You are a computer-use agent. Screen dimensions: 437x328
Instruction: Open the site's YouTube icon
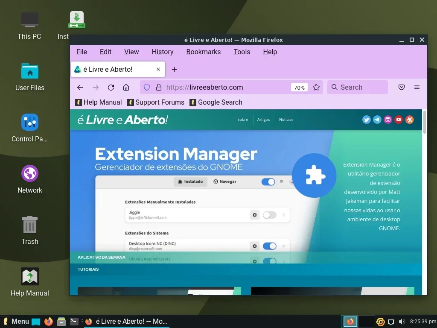tap(399, 120)
